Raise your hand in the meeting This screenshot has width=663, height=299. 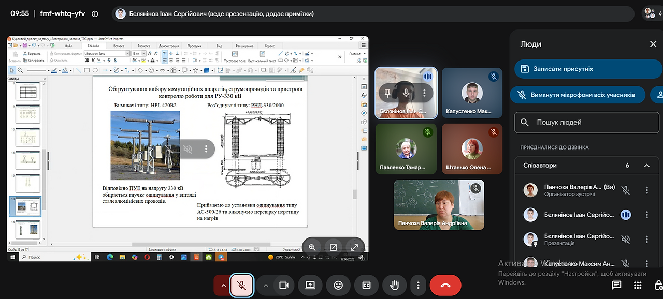(x=394, y=285)
